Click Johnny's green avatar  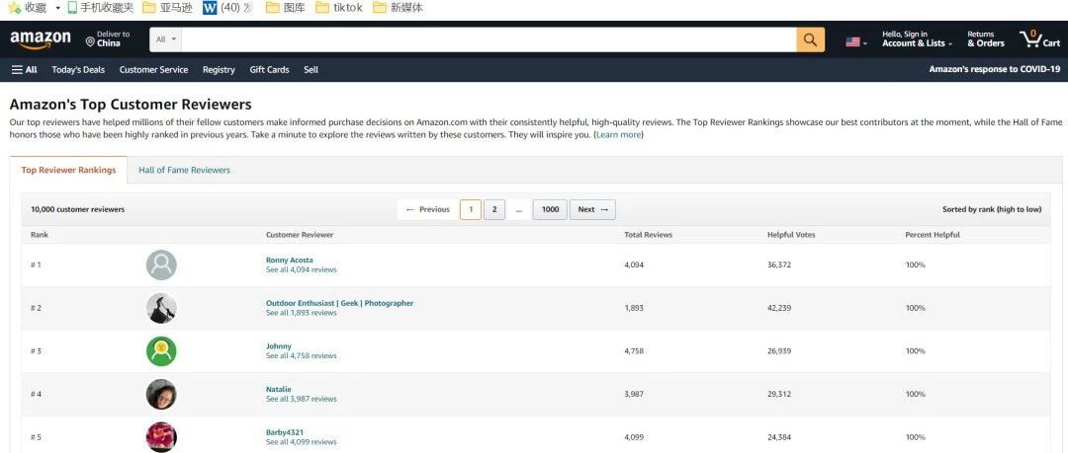(x=161, y=351)
